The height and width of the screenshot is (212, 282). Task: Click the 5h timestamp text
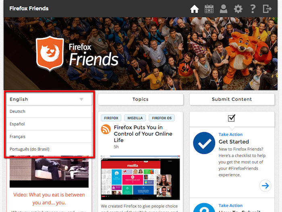(x=116, y=147)
